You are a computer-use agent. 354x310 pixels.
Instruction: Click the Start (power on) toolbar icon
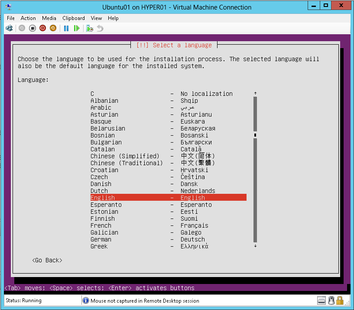[x=22, y=28]
